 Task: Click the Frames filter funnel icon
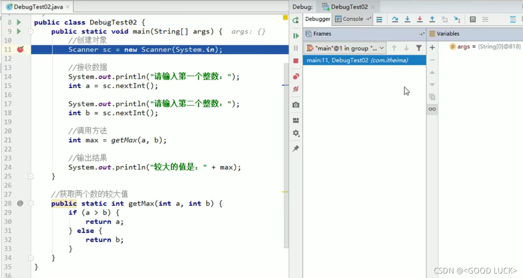click(x=419, y=48)
